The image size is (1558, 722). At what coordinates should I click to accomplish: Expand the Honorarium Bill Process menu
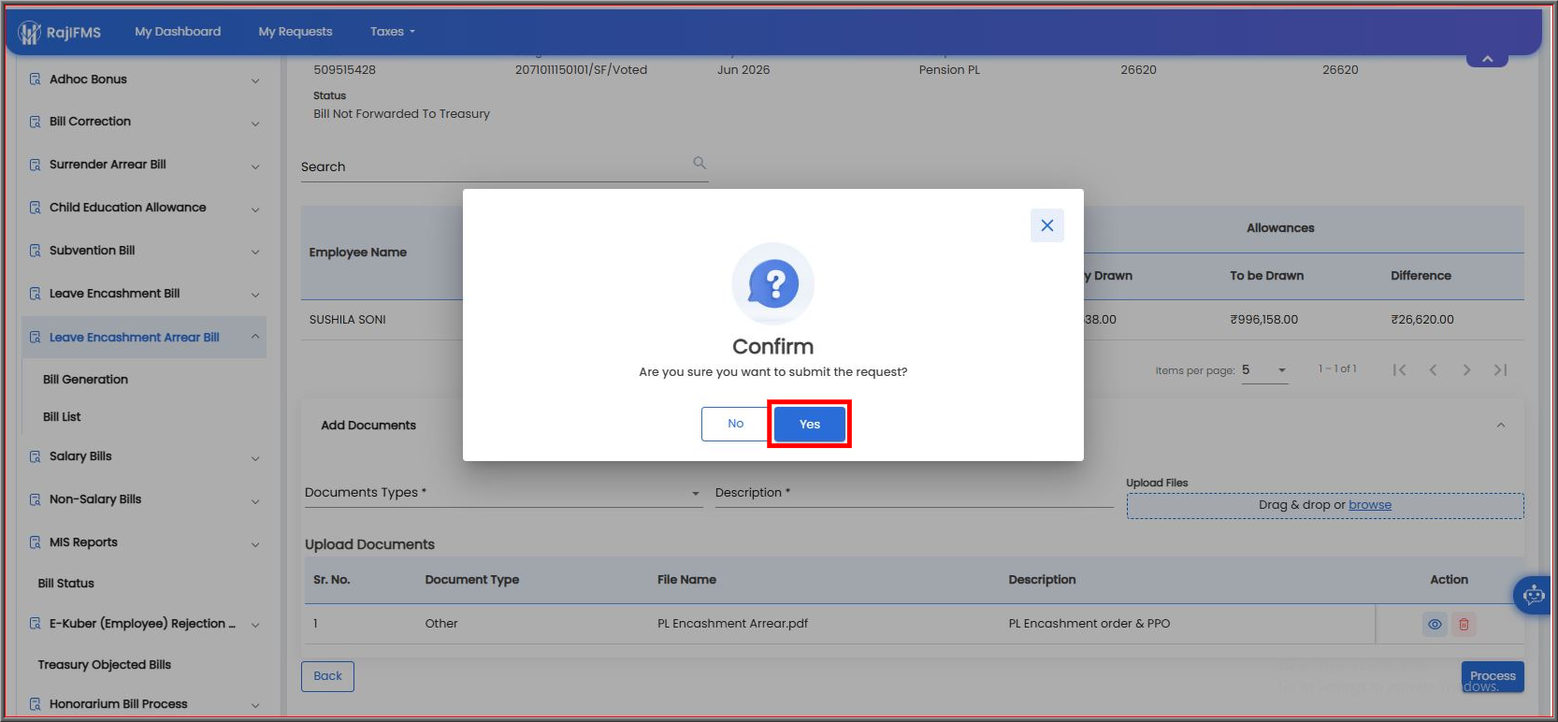[255, 705]
